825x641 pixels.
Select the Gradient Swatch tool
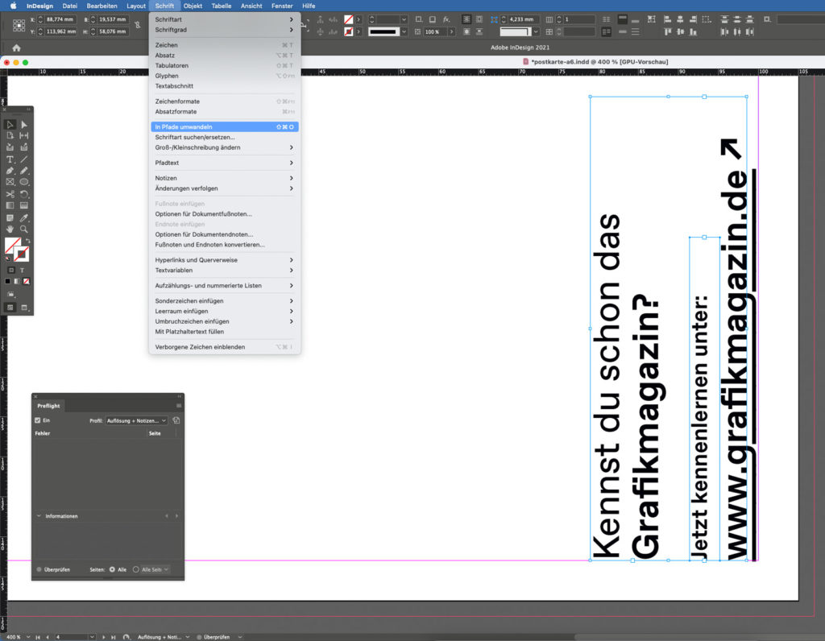point(10,205)
